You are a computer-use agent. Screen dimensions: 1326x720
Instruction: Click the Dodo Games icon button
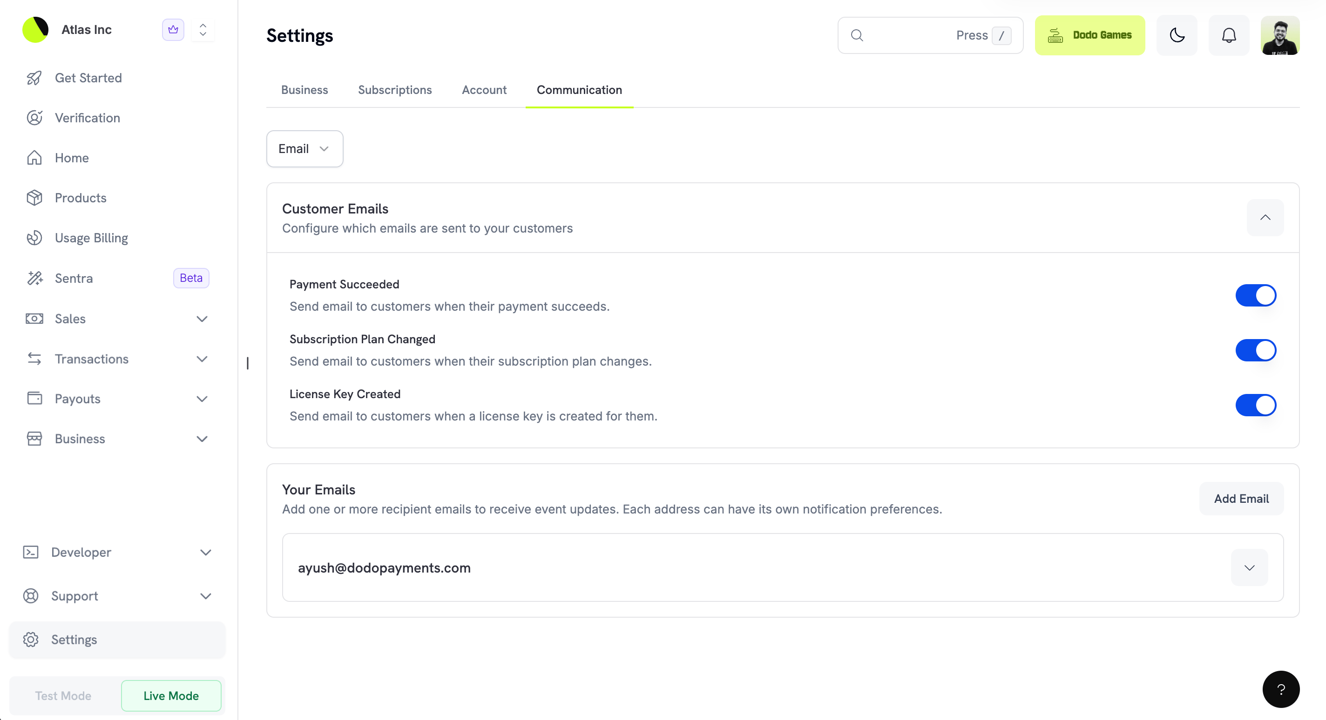click(x=1090, y=35)
